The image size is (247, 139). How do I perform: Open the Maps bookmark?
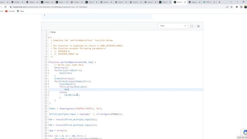[20, 11]
